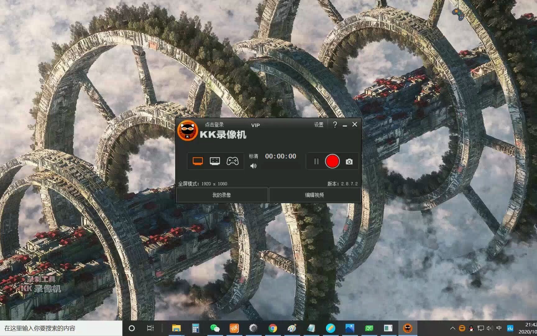Open the orange PDF reader taskbar icon
The width and height of the screenshot is (537, 336).
[234, 328]
